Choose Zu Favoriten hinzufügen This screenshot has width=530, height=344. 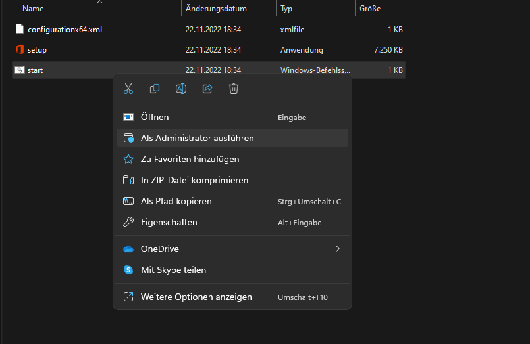pyautogui.click(x=190, y=159)
